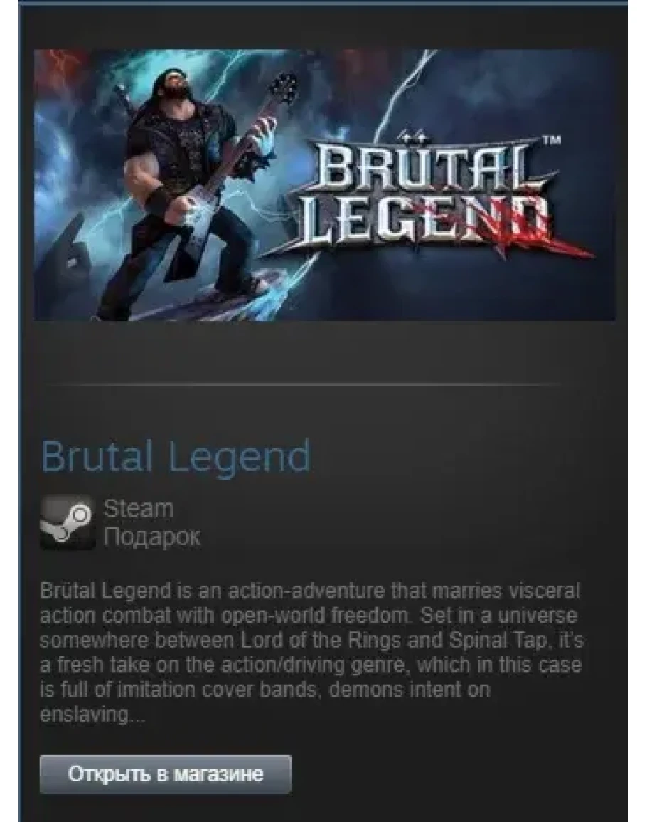Click the lightning bolt above the logo
The width and height of the screenshot is (647, 822).
point(403,95)
